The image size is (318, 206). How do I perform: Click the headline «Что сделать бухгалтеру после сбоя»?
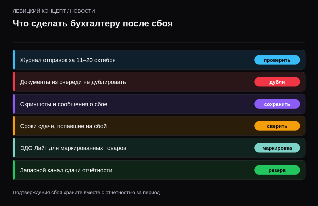[x=93, y=23]
